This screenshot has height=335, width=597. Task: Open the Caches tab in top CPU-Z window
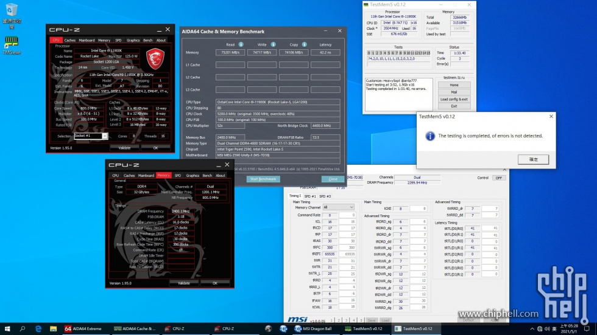(x=69, y=40)
